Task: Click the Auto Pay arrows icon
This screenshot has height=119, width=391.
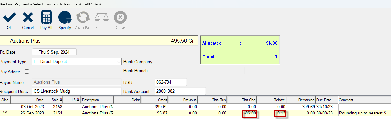Action: pos(83,17)
